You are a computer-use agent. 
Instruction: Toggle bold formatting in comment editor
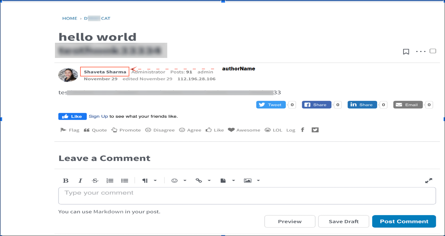click(66, 181)
